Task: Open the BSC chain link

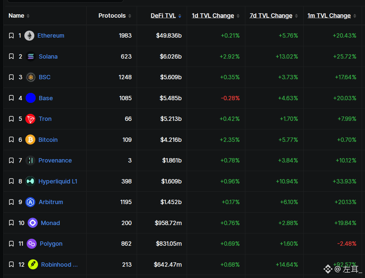Action: pos(45,77)
